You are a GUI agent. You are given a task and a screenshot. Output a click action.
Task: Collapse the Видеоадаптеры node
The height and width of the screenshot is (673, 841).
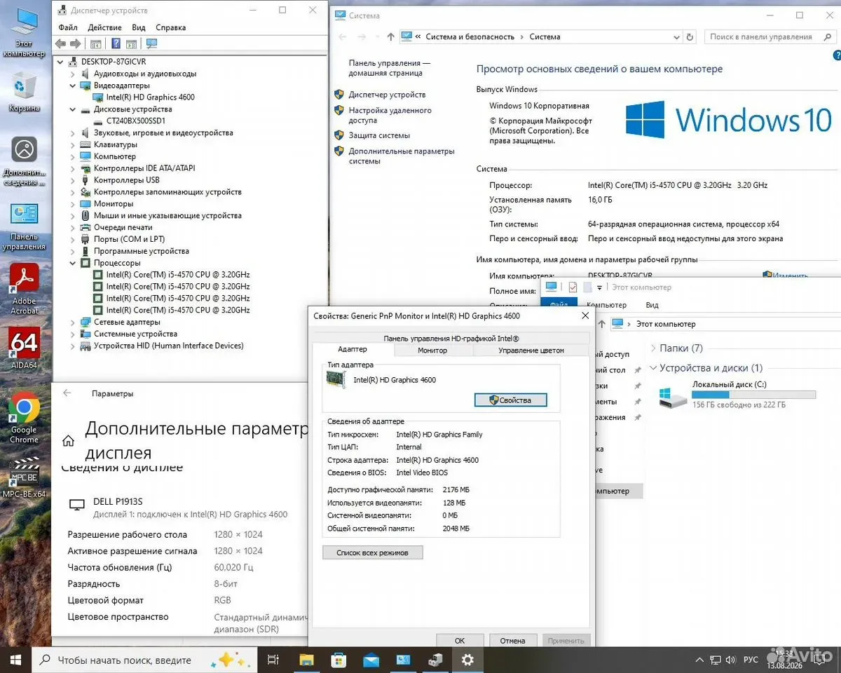(x=72, y=86)
